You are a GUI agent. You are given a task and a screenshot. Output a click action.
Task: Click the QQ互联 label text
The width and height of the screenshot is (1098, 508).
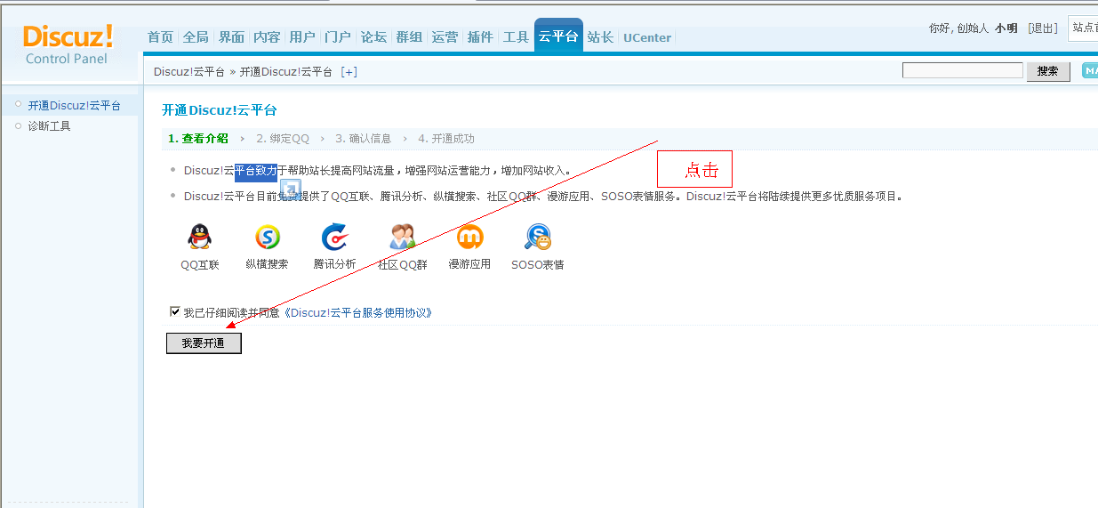pos(200,264)
